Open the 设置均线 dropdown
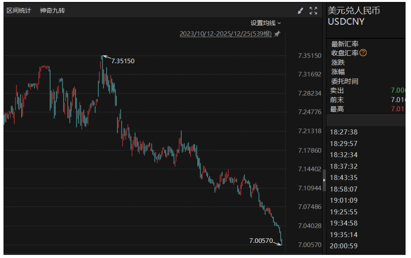Screen dimensions: 411x258 point(266,23)
